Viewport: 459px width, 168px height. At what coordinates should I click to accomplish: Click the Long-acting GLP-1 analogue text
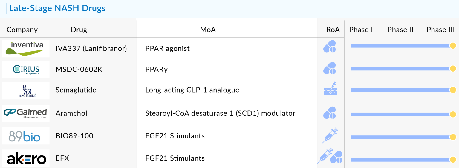point(192,90)
